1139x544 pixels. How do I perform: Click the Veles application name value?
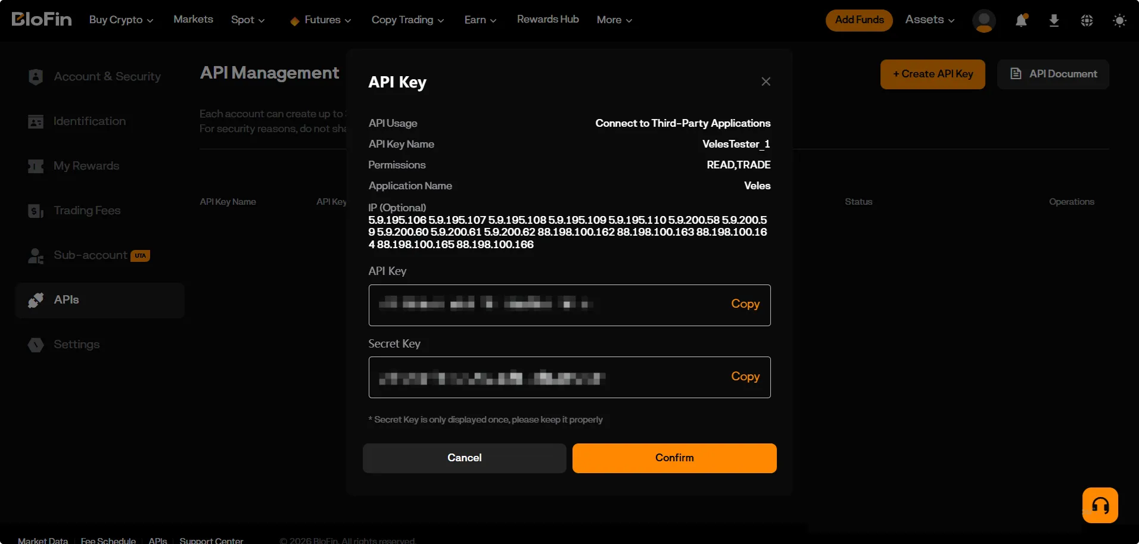[757, 186]
